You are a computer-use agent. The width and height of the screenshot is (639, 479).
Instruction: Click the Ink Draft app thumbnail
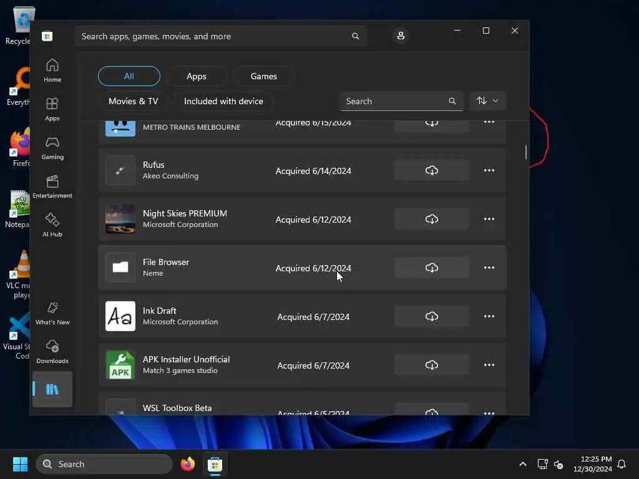tap(120, 316)
